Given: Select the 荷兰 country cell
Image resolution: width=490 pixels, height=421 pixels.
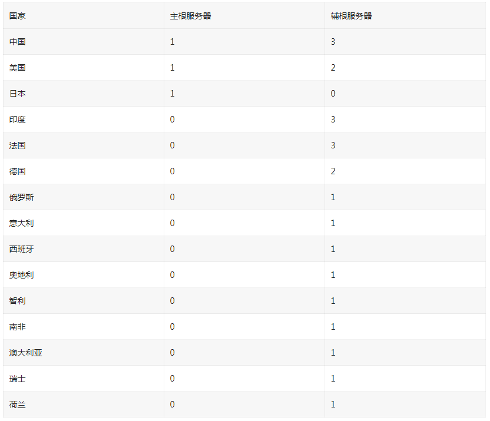Looking at the screenshot, I should tap(18, 405).
